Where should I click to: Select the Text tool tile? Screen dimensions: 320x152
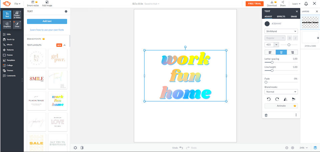[7, 15]
